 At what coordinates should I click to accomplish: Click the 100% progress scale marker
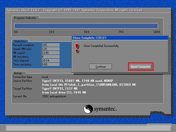coord(157,32)
